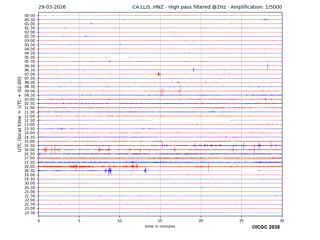Click the 'time in minutes' x-axis label
Screen dimensions: 320x240
160,227
